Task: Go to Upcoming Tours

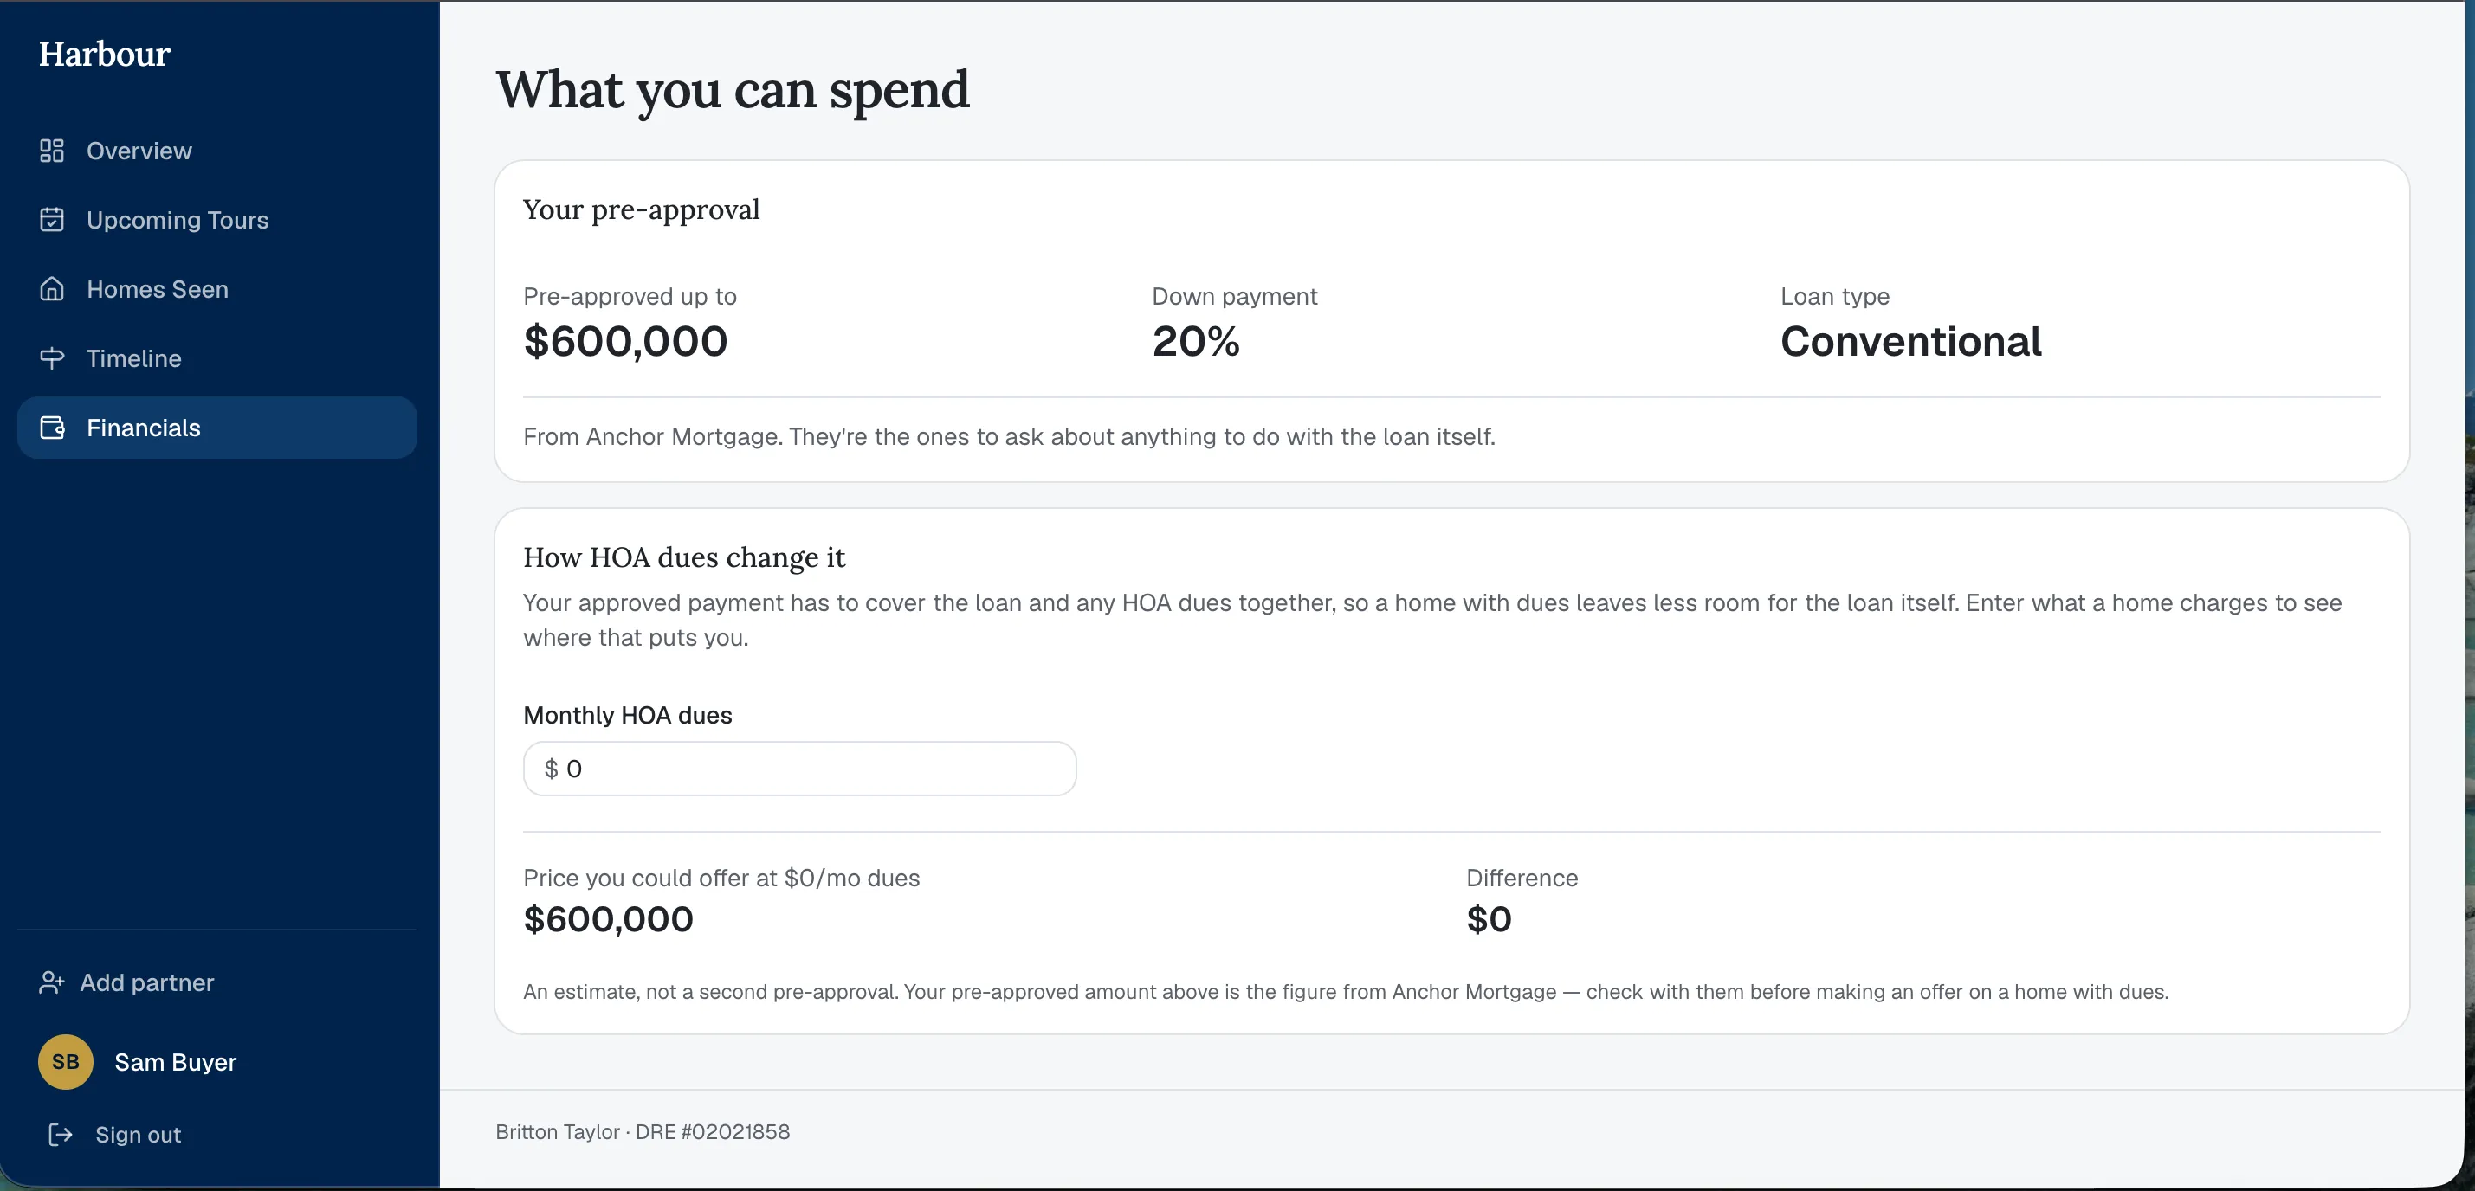Action: [x=217, y=220]
